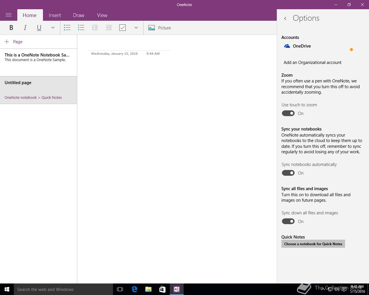Toggle bold formatting
369x295 pixels.
tap(11, 28)
